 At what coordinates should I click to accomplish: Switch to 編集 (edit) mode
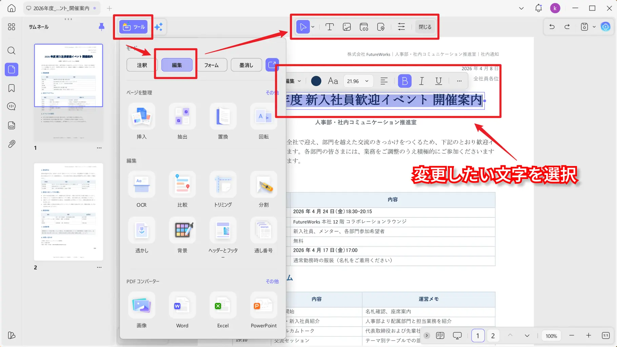(177, 65)
